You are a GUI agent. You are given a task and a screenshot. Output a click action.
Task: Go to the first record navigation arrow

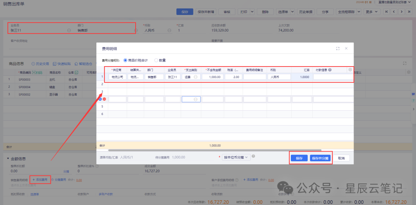coord(387,12)
